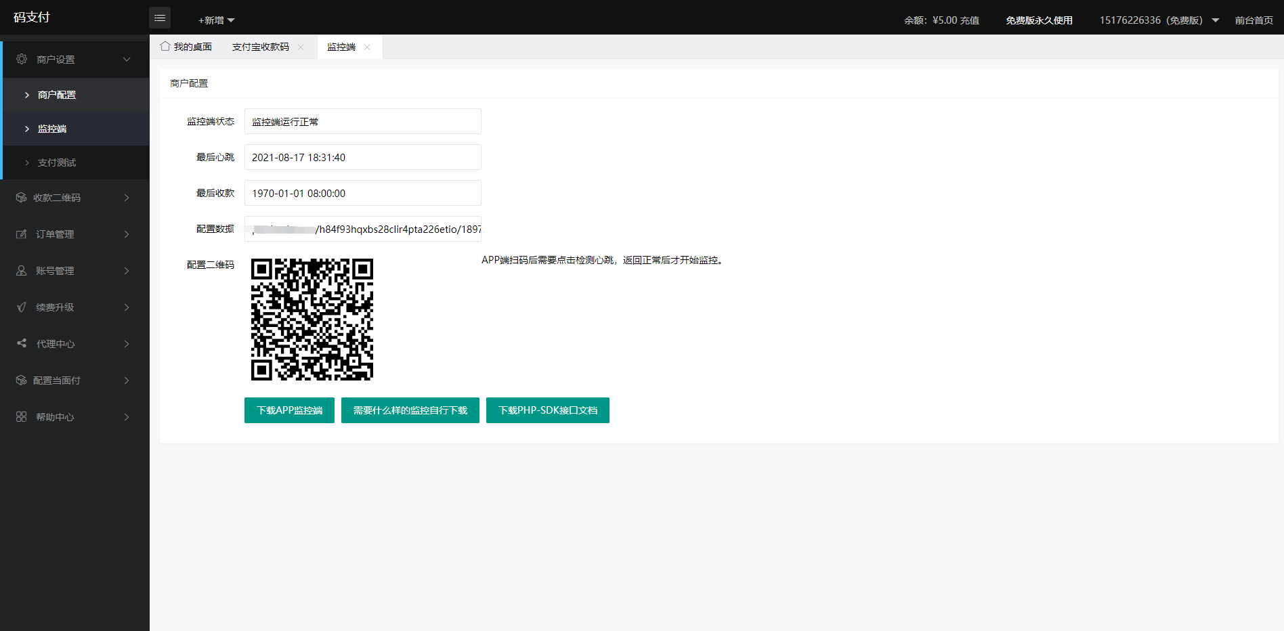Switch to the 我的桌面 tab
The image size is (1284, 631).
pos(186,47)
